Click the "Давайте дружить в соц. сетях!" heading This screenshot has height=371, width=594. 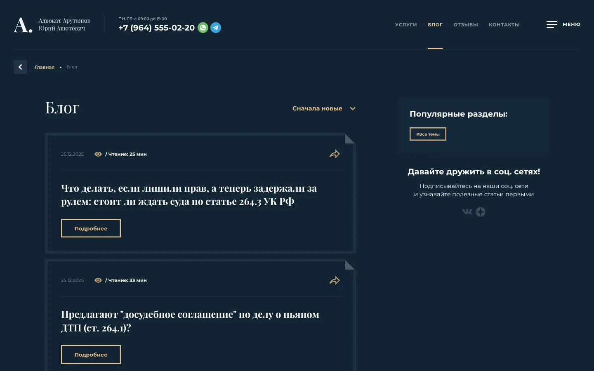pyautogui.click(x=474, y=171)
